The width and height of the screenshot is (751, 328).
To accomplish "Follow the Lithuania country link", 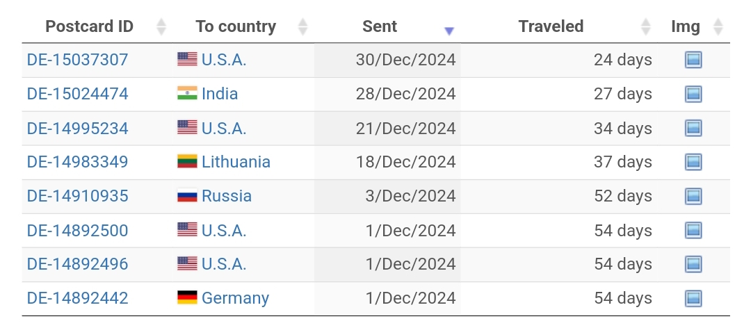I will tap(236, 162).
